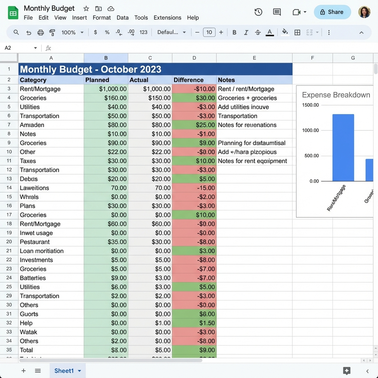Screen dimensions: 378x378
Task: Launch the Explore panel
Action: [x=347, y=370]
